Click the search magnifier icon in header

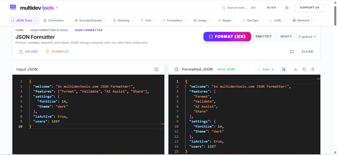click(x=224, y=8)
